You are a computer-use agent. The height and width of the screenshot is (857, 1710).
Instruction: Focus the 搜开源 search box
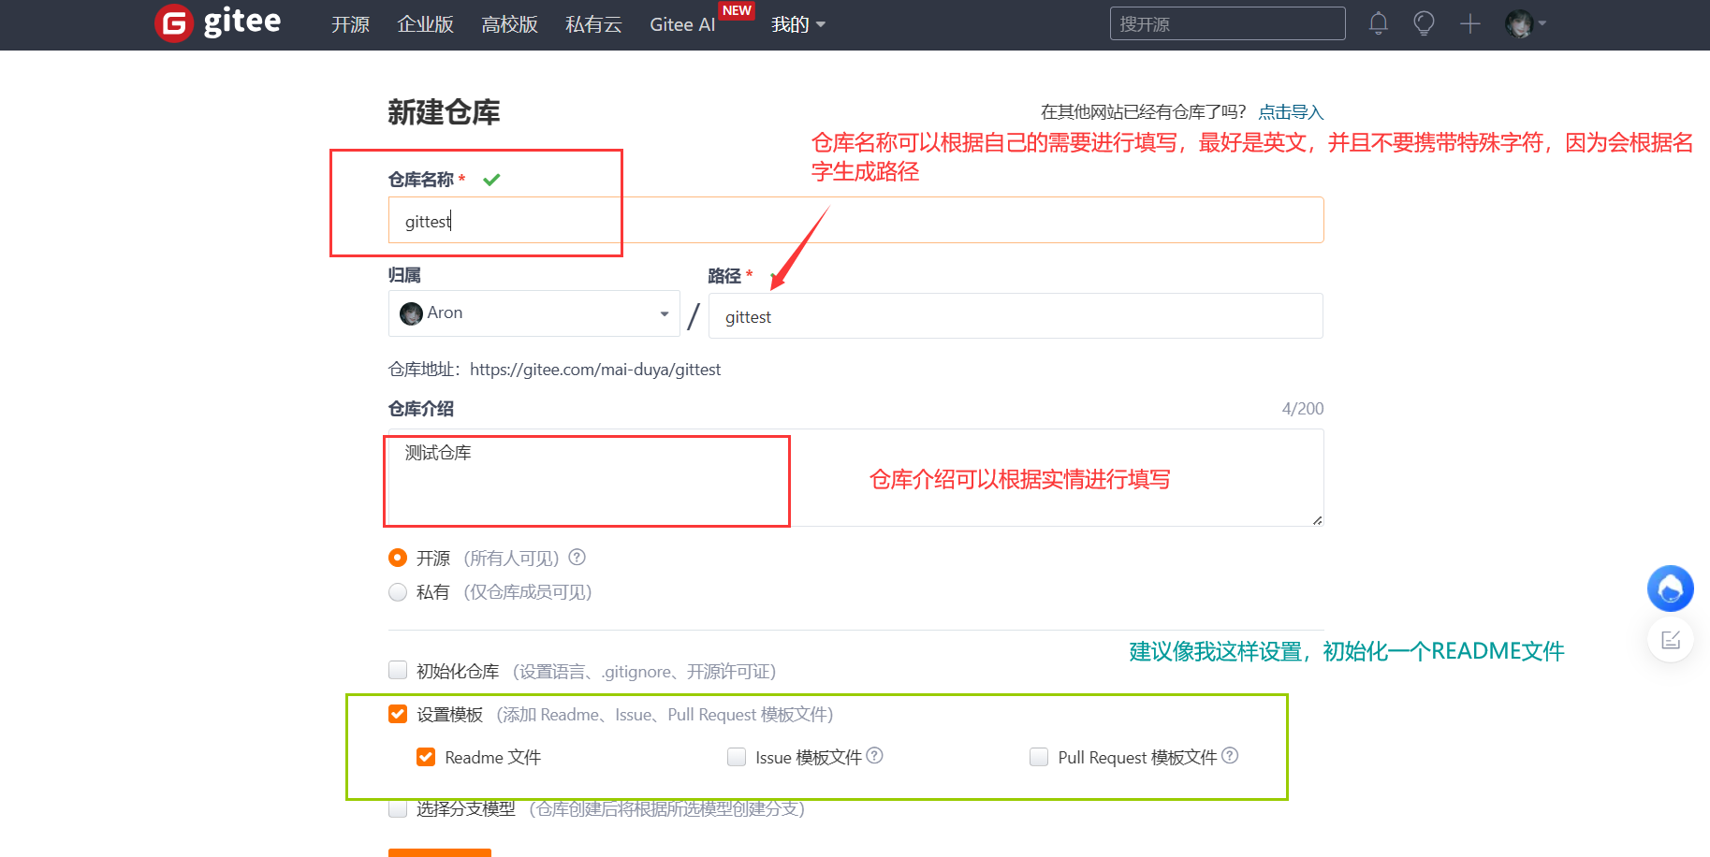click(x=1227, y=23)
